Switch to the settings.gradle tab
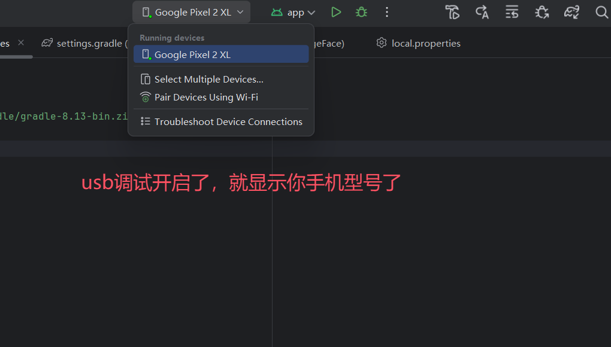The image size is (611, 347). coord(84,43)
